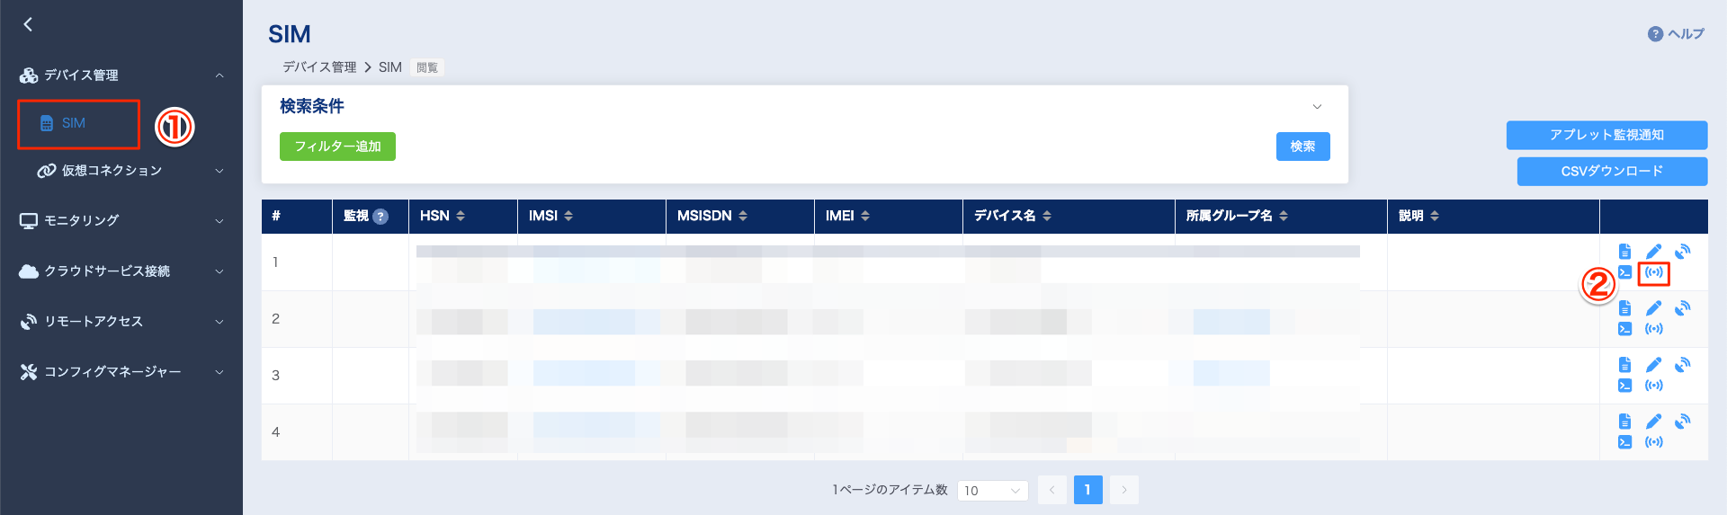
Task: Click the signal broadcast icon in row 1
Action: [1653, 272]
